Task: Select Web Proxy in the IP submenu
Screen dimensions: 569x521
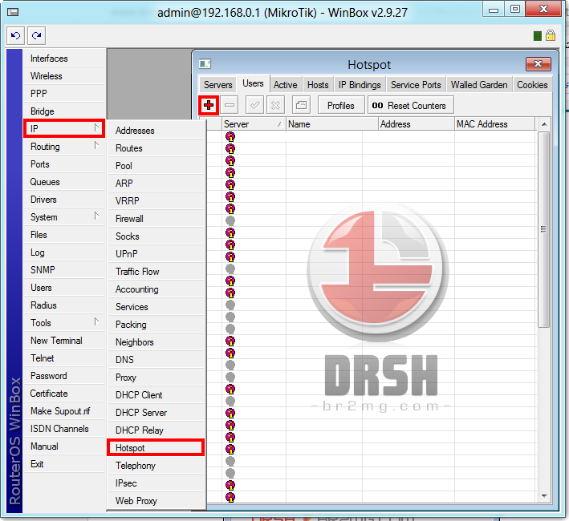Action: click(156, 501)
